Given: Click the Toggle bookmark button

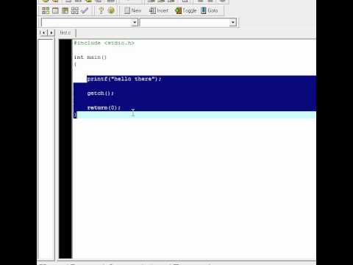Looking at the screenshot, I should point(186,10).
